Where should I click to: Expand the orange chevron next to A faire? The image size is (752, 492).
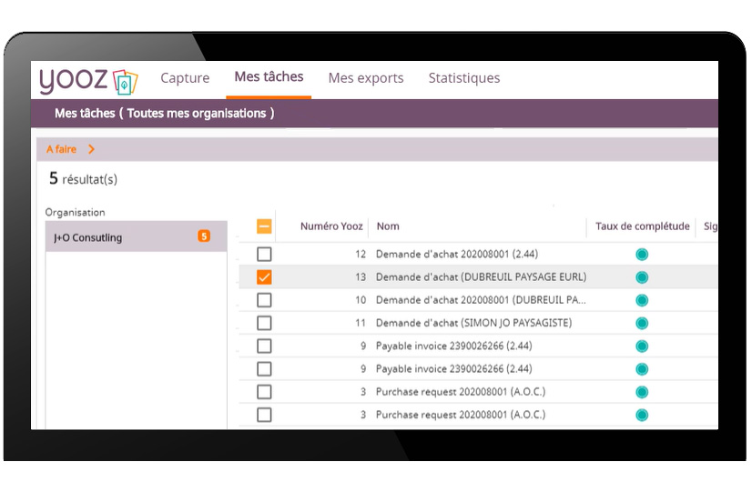tap(92, 149)
